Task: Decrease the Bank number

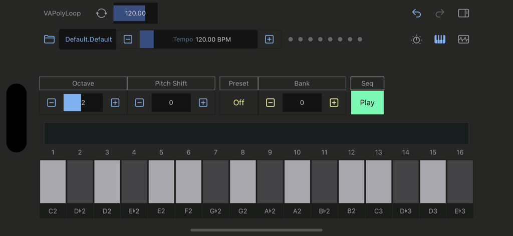Action: pos(270,103)
